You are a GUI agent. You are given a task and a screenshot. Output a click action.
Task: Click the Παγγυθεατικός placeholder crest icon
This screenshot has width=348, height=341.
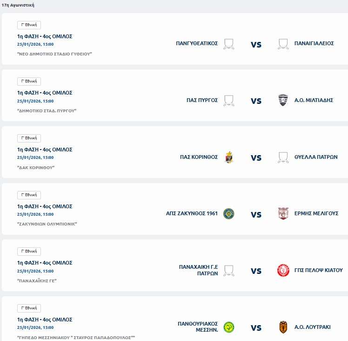tap(228, 44)
